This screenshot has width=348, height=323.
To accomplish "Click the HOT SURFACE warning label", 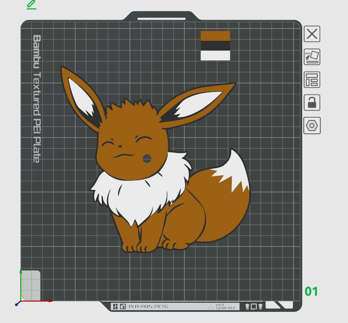I will [222, 306].
